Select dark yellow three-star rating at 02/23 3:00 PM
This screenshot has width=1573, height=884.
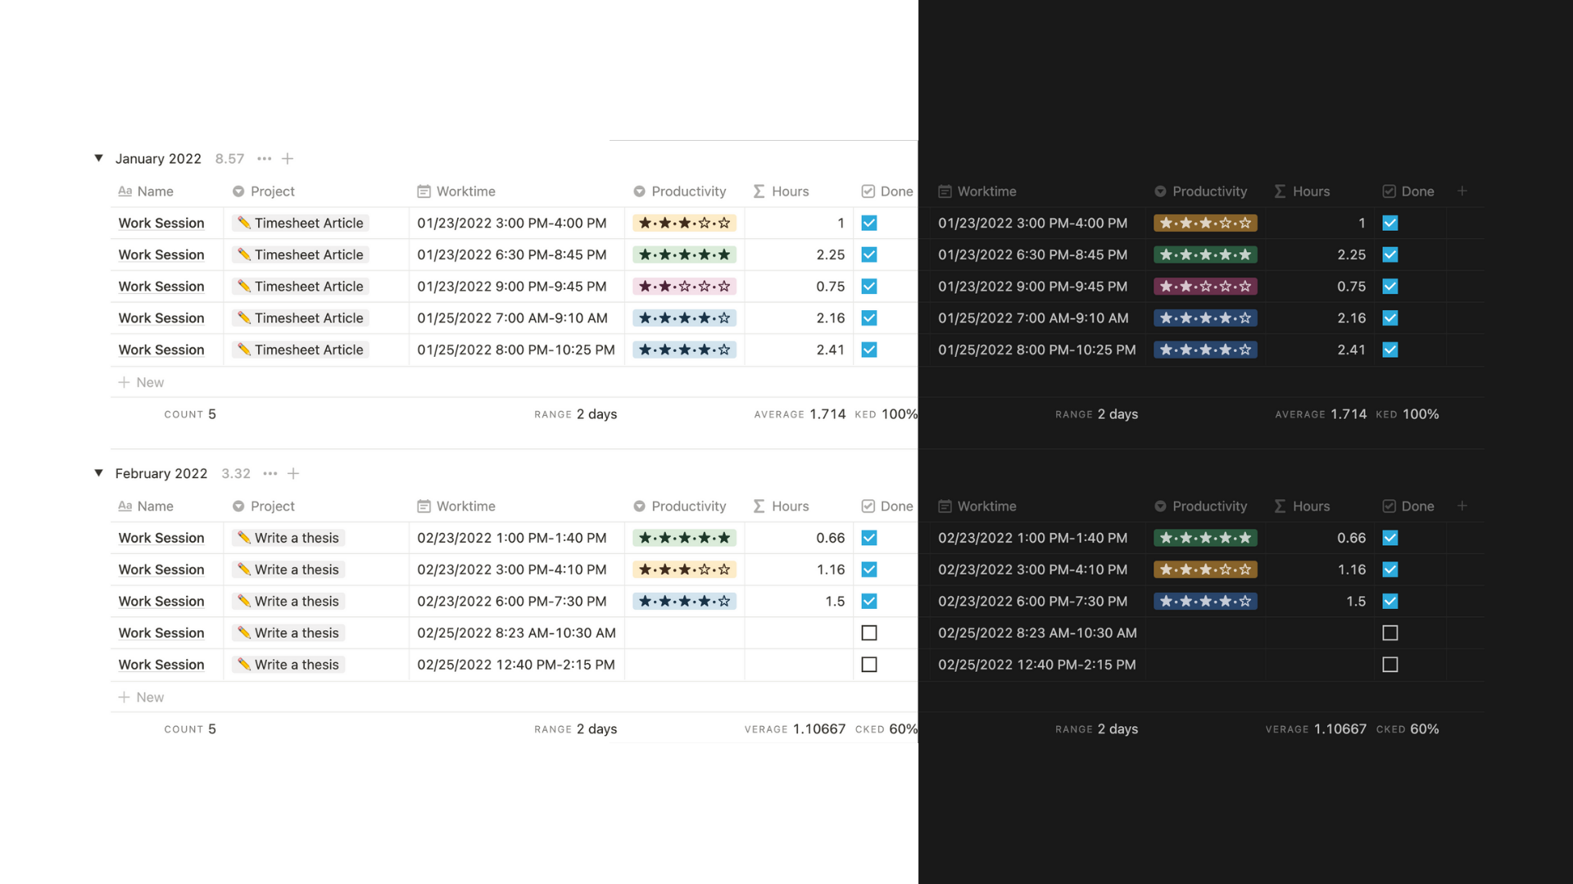(x=1205, y=570)
